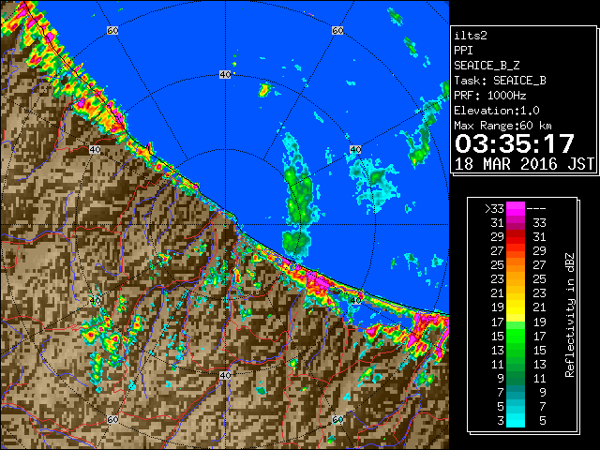The image size is (600, 450).
Task: Select the bright green 15–17 dBZ legend band
Action: pos(515,336)
